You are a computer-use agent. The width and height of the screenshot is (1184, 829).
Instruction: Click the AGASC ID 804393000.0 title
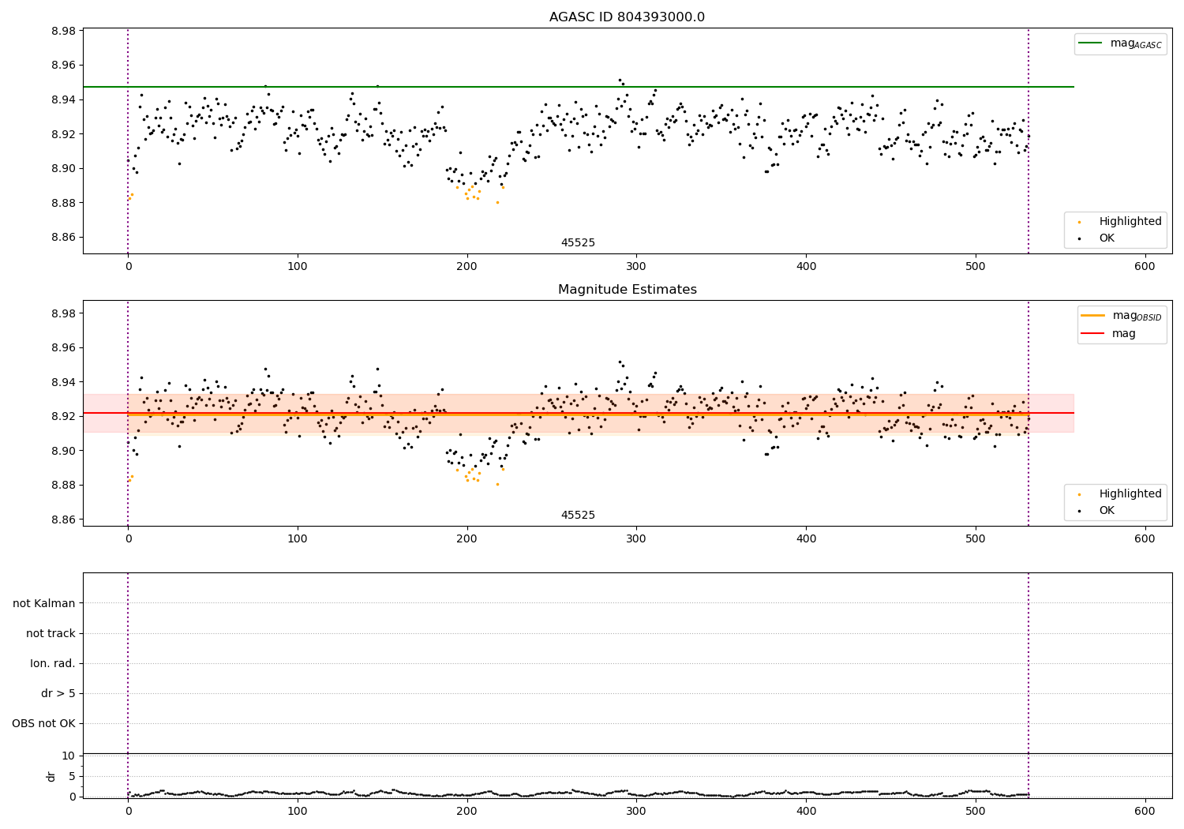pyautogui.click(x=628, y=17)
